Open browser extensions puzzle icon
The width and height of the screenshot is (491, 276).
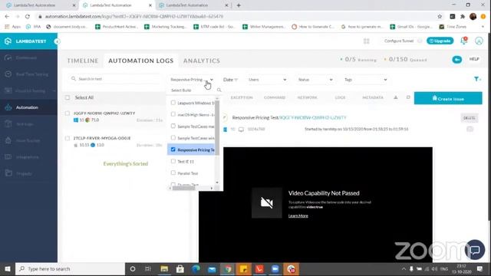[x=463, y=16]
